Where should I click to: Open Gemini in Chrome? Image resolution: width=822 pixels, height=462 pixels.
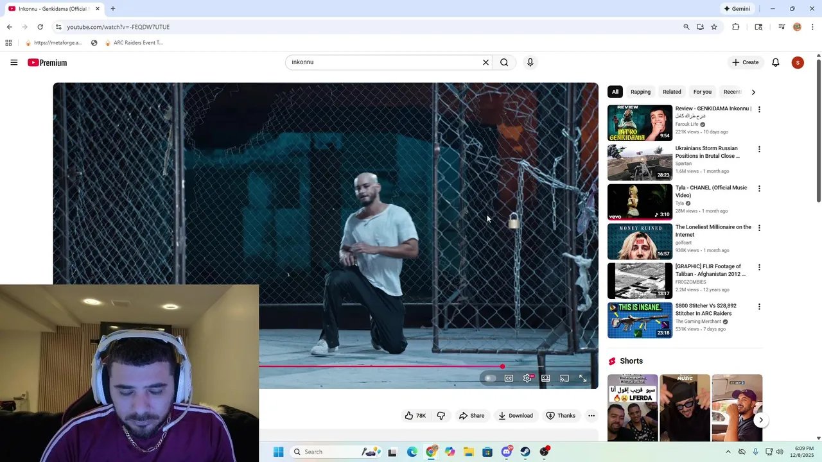[x=737, y=9]
